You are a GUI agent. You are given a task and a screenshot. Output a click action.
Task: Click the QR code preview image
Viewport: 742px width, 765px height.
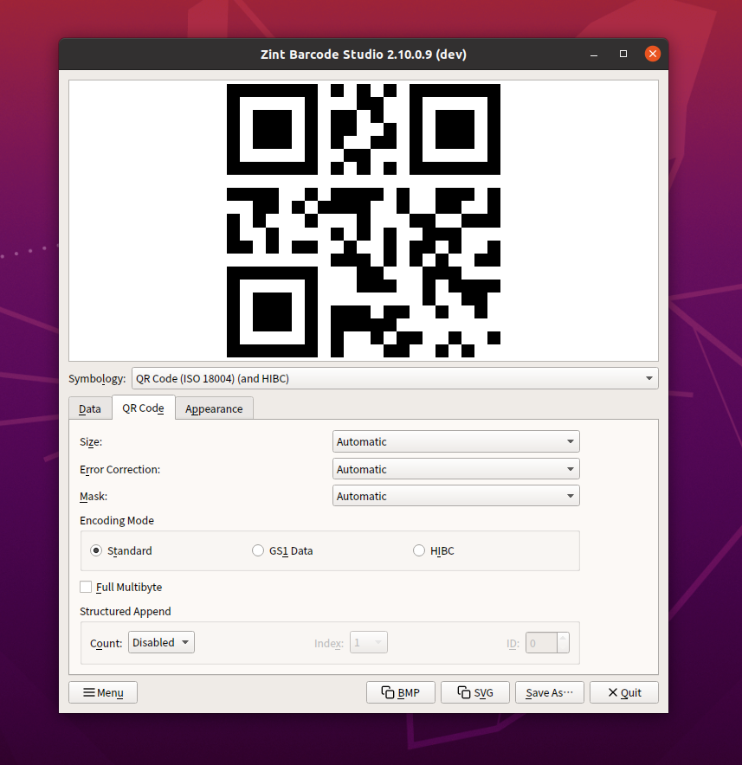click(363, 220)
